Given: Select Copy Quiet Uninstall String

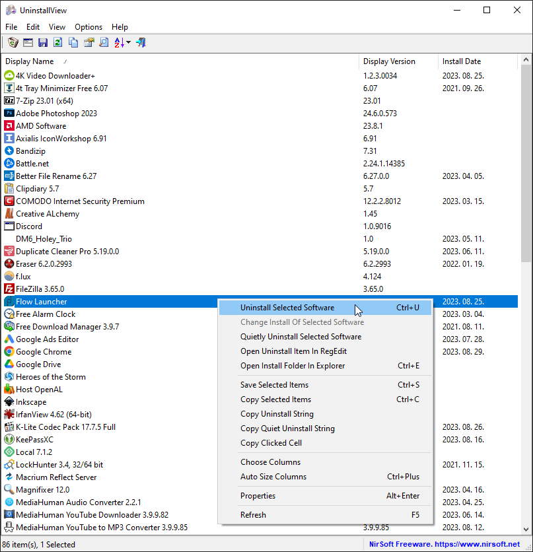Looking at the screenshot, I should 325,429.
